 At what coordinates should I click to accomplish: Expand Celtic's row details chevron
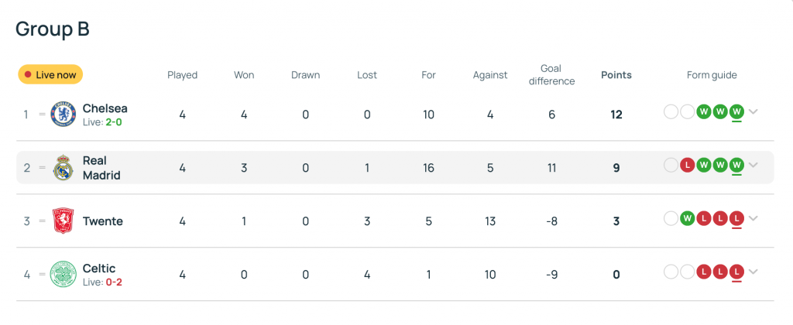pyautogui.click(x=754, y=272)
